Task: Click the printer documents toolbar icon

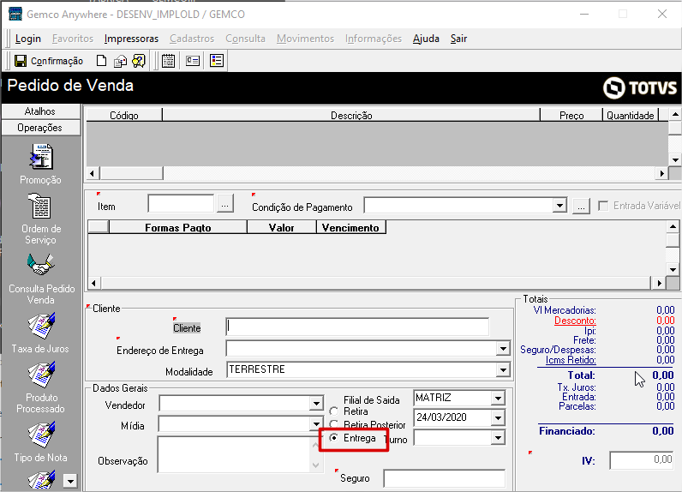Action: (120, 62)
